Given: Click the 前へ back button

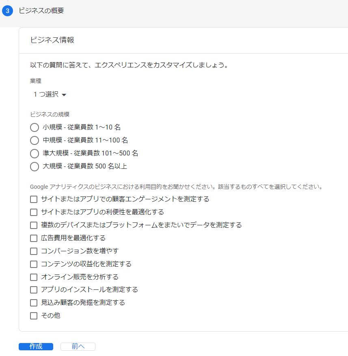Looking at the screenshot, I should (78, 346).
